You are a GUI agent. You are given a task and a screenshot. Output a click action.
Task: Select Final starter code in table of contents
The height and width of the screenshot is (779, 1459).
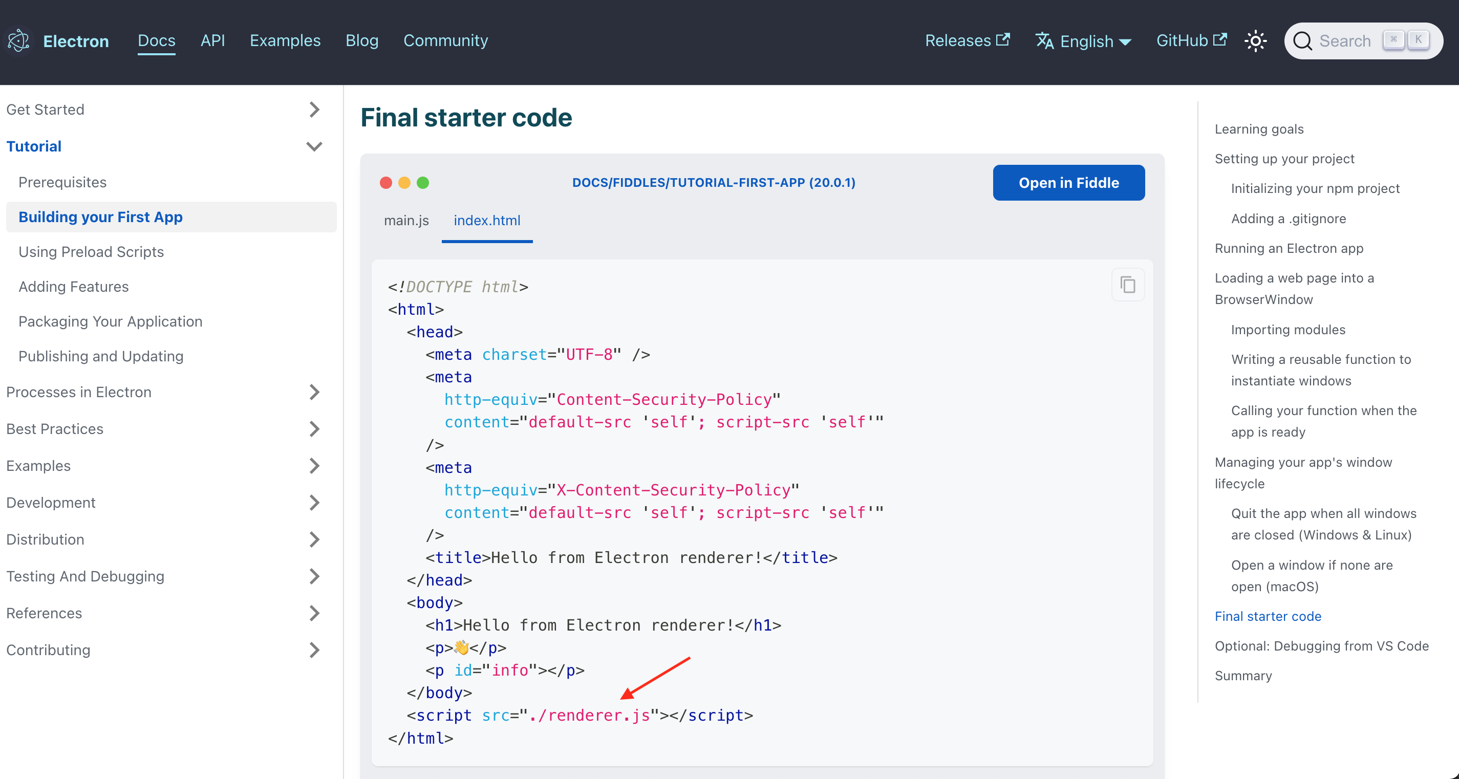point(1268,616)
